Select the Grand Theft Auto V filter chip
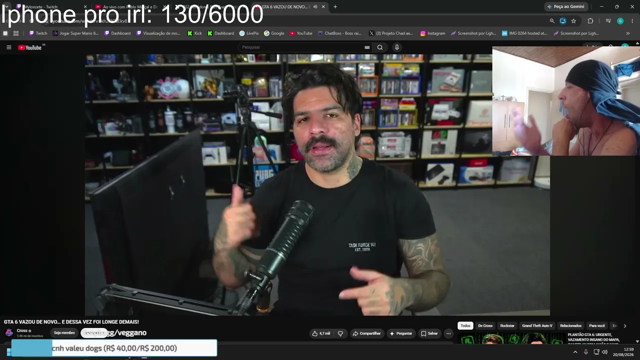This screenshot has height=360, width=640. tap(537, 326)
